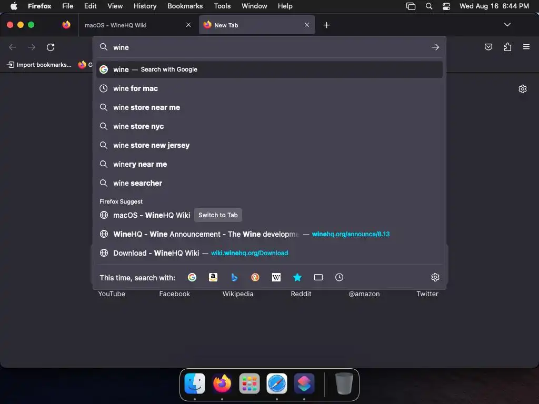Search with the Wikipedia engine icon
Image resolution: width=539 pixels, height=404 pixels.
coord(276,277)
